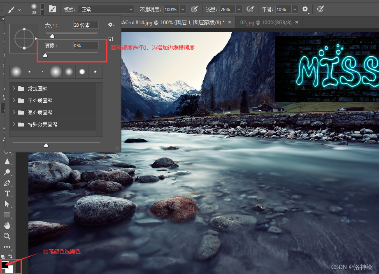The image size is (379, 274).
Task: Select the Horizontal Type tool
Action: click(x=7, y=193)
